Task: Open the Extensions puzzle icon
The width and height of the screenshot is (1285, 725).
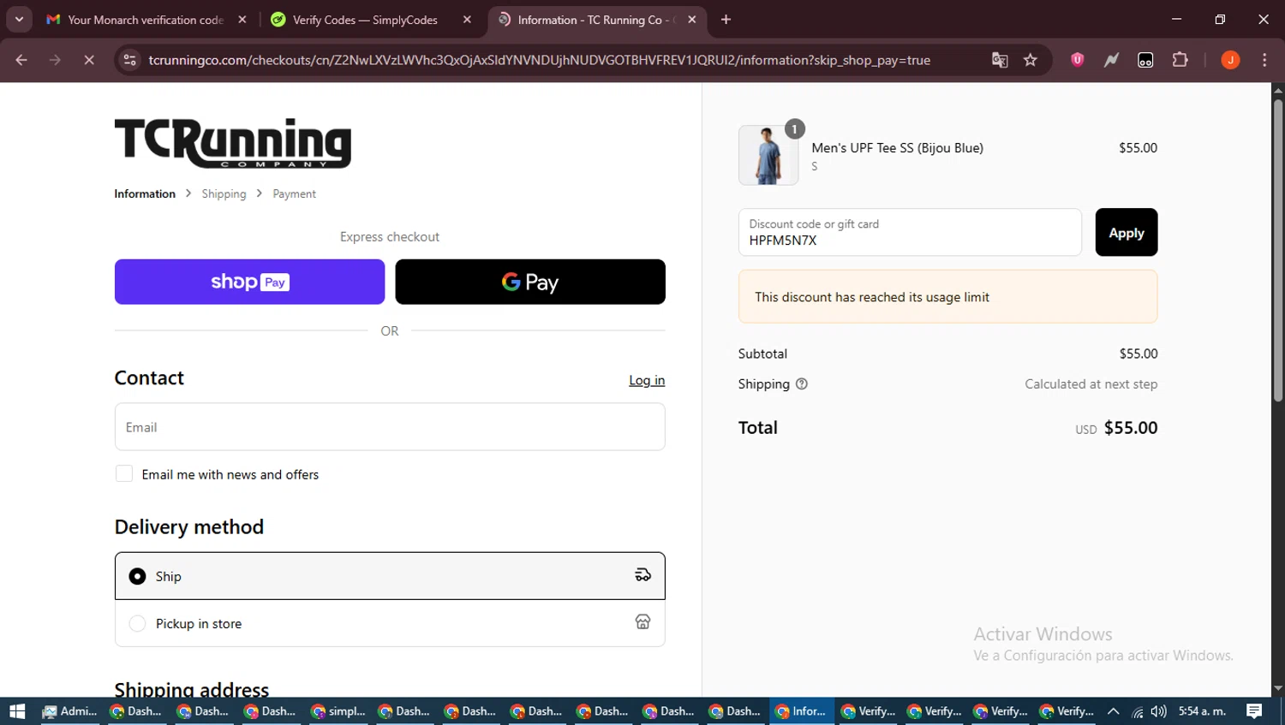Action: (1180, 60)
